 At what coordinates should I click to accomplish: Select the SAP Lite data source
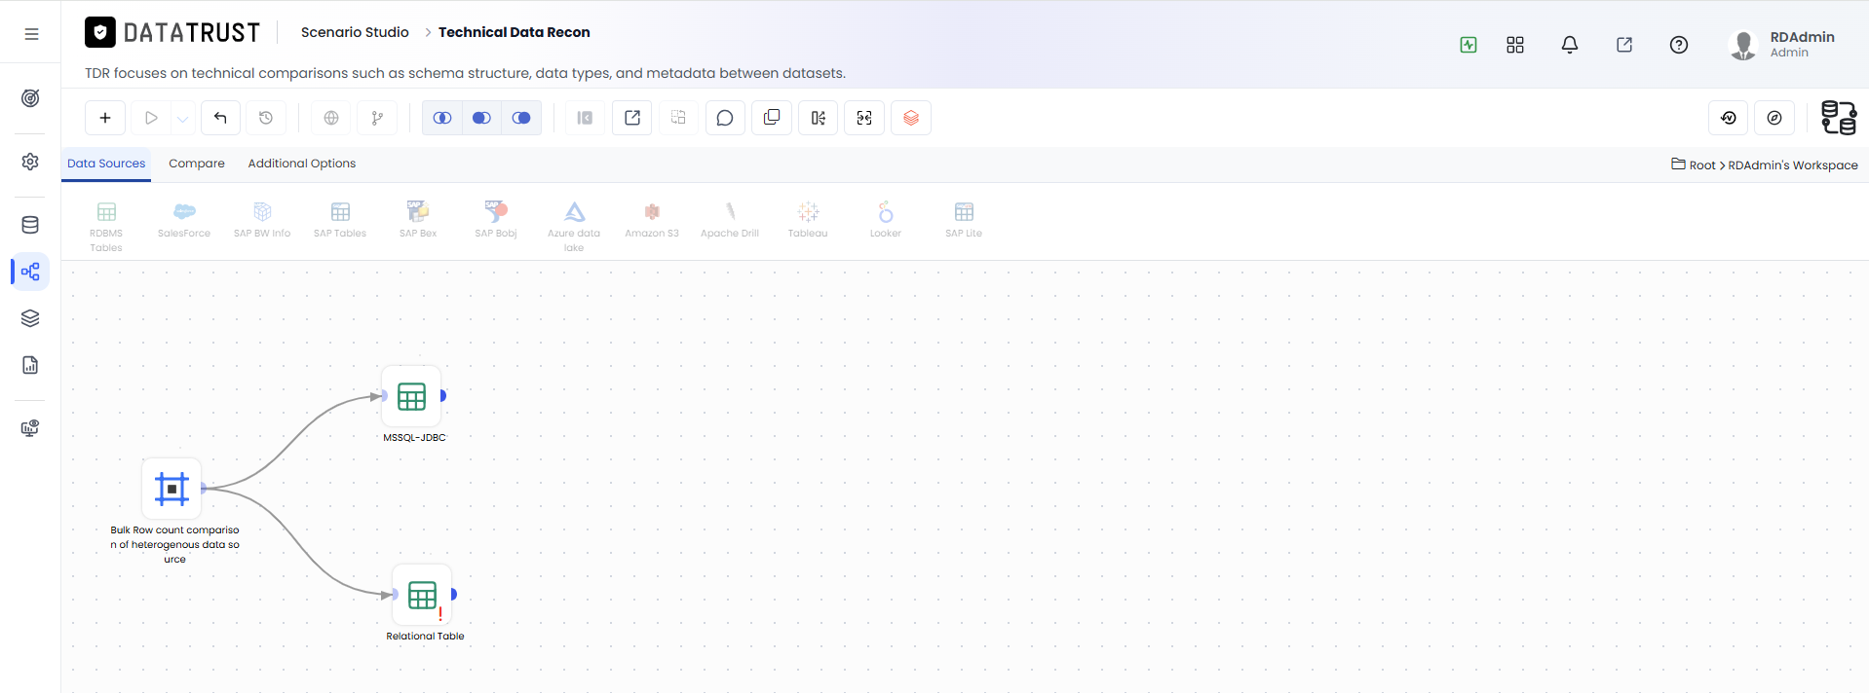[x=964, y=220]
